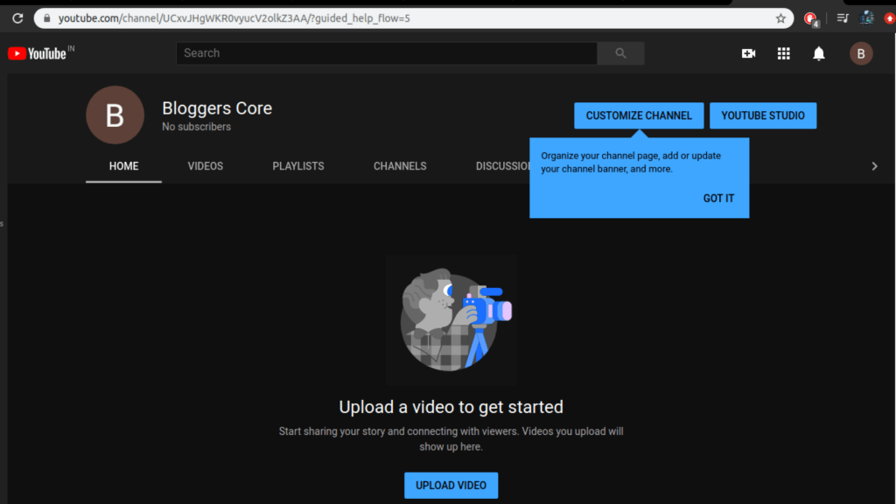Click the Bloggers Core channel avatar
Image resolution: width=896 pixels, height=504 pixels.
tap(115, 115)
